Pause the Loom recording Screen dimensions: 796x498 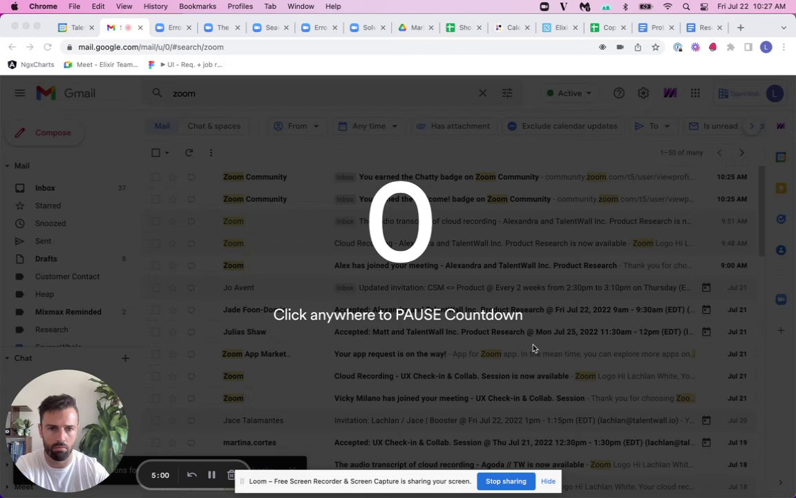coord(211,474)
